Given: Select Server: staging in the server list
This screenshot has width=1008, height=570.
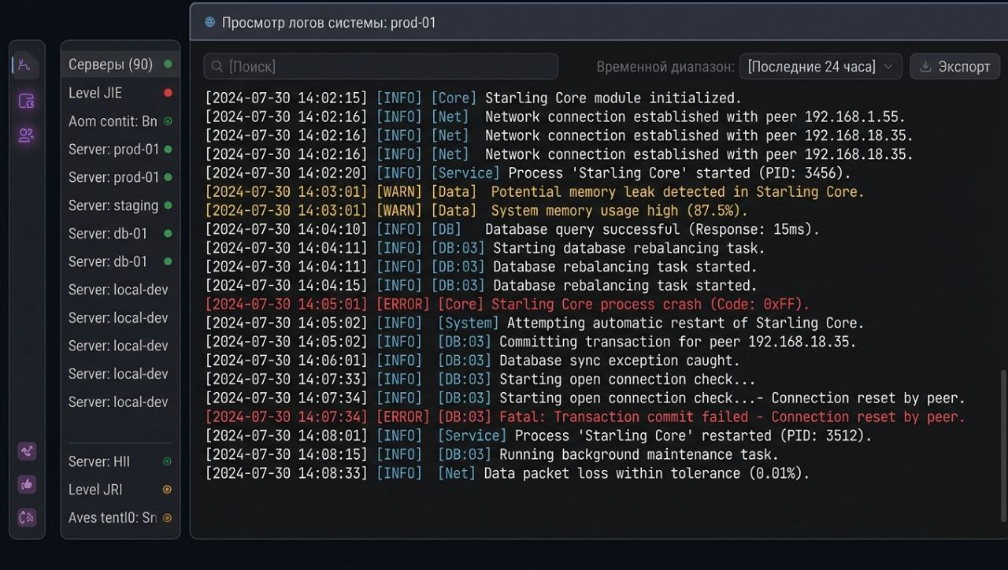Looking at the screenshot, I should tap(113, 205).
